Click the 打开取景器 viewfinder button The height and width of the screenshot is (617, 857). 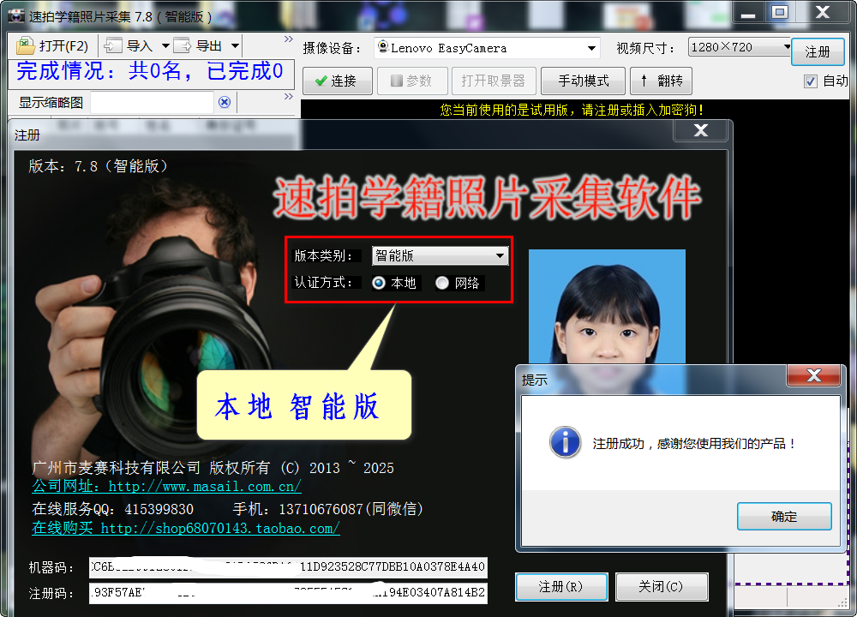tap(493, 81)
